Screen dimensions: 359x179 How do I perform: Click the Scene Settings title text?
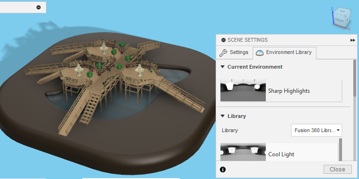click(x=247, y=40)
